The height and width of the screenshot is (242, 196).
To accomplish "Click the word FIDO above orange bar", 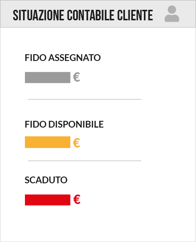I will [x=35, y=124].
